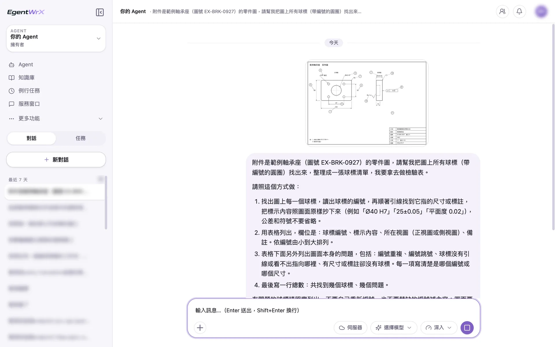Switch to the 任務 tab
Screen dimensions: 555x347
[x=81, y=138]
